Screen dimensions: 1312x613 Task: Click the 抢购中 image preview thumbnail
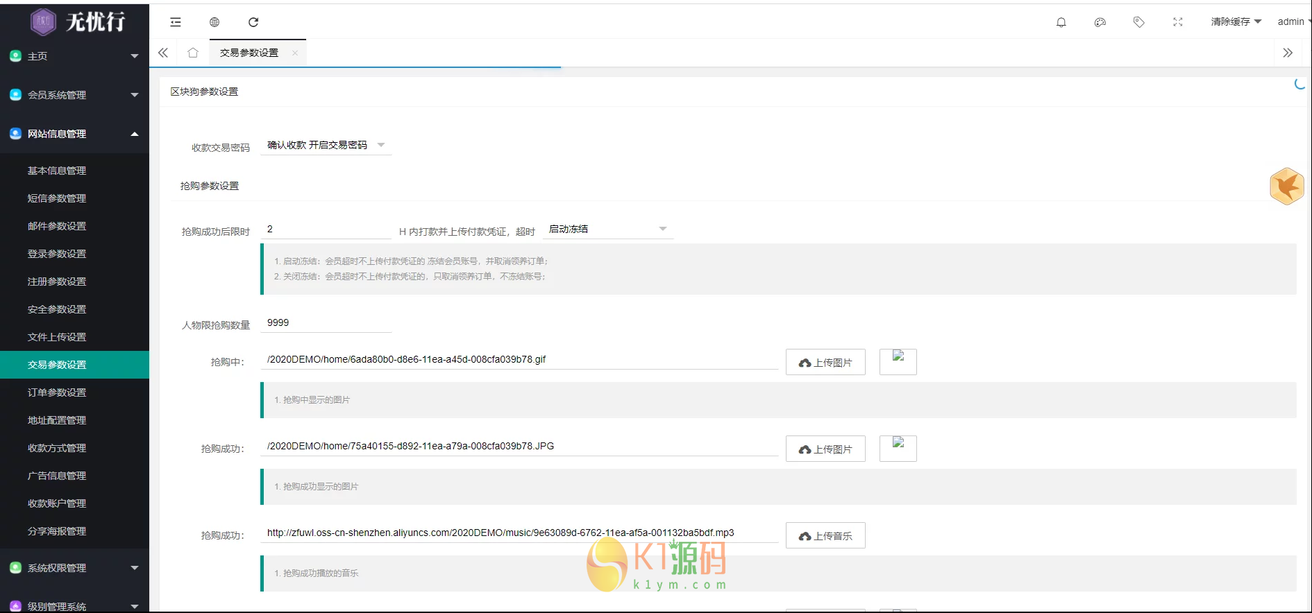(x=898, y=362)
